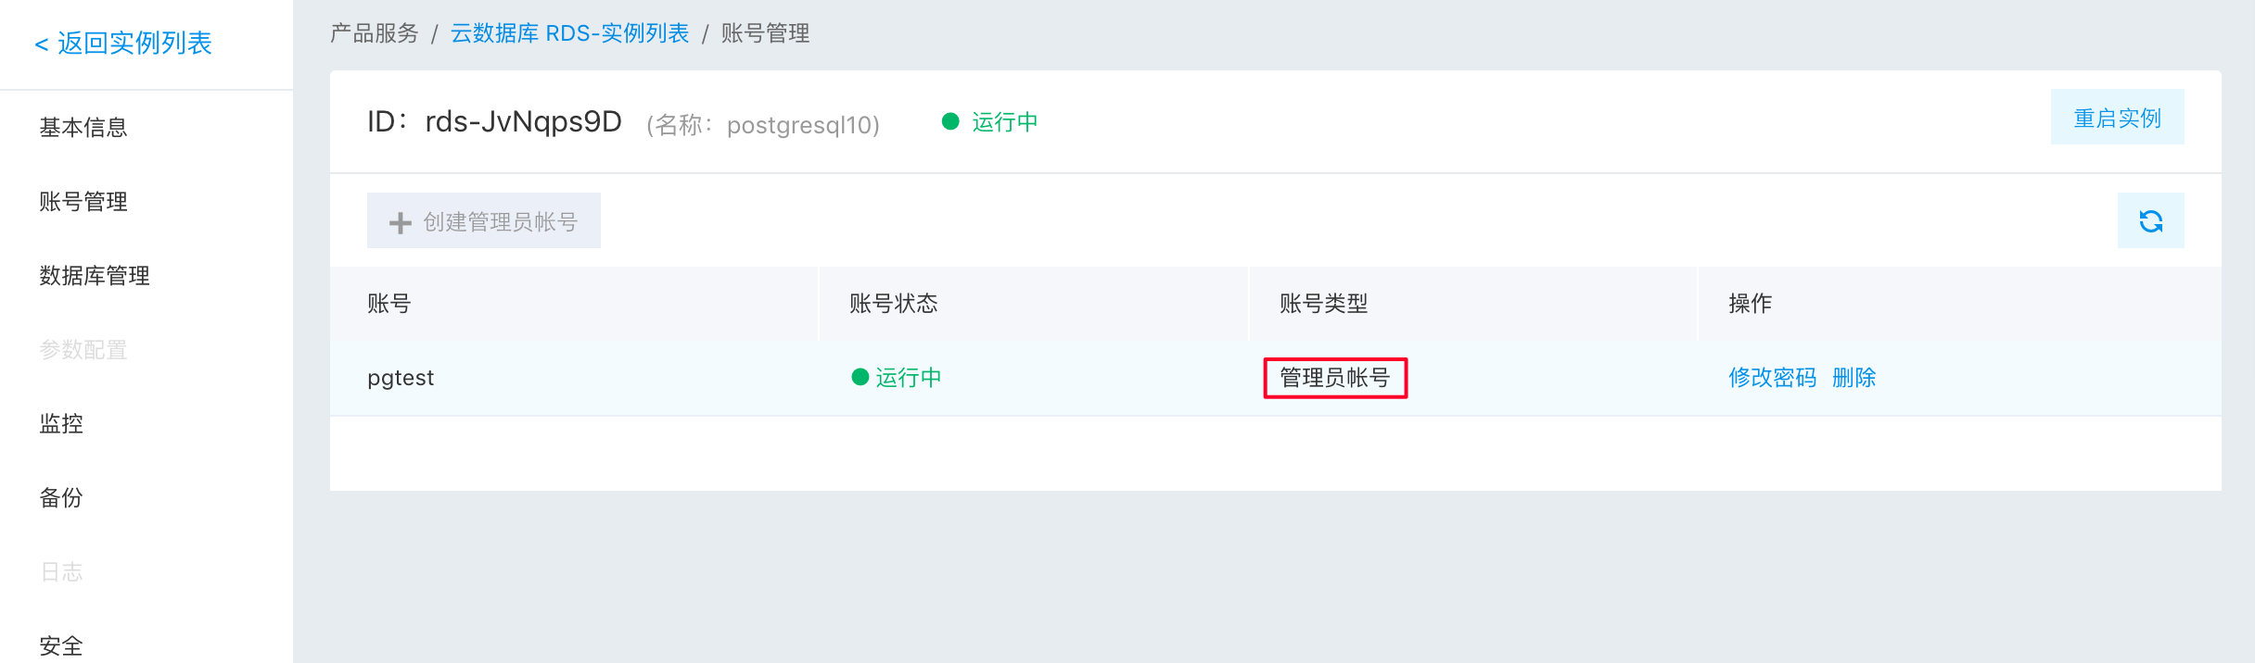Screen dimensions: 2255x663
Task: Open 日志 in the sidebar
Action: click(x=61, y=571)
